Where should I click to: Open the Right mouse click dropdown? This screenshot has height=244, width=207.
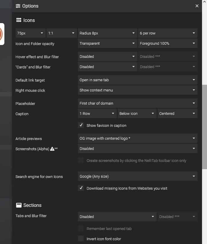[x=138, y=90]
